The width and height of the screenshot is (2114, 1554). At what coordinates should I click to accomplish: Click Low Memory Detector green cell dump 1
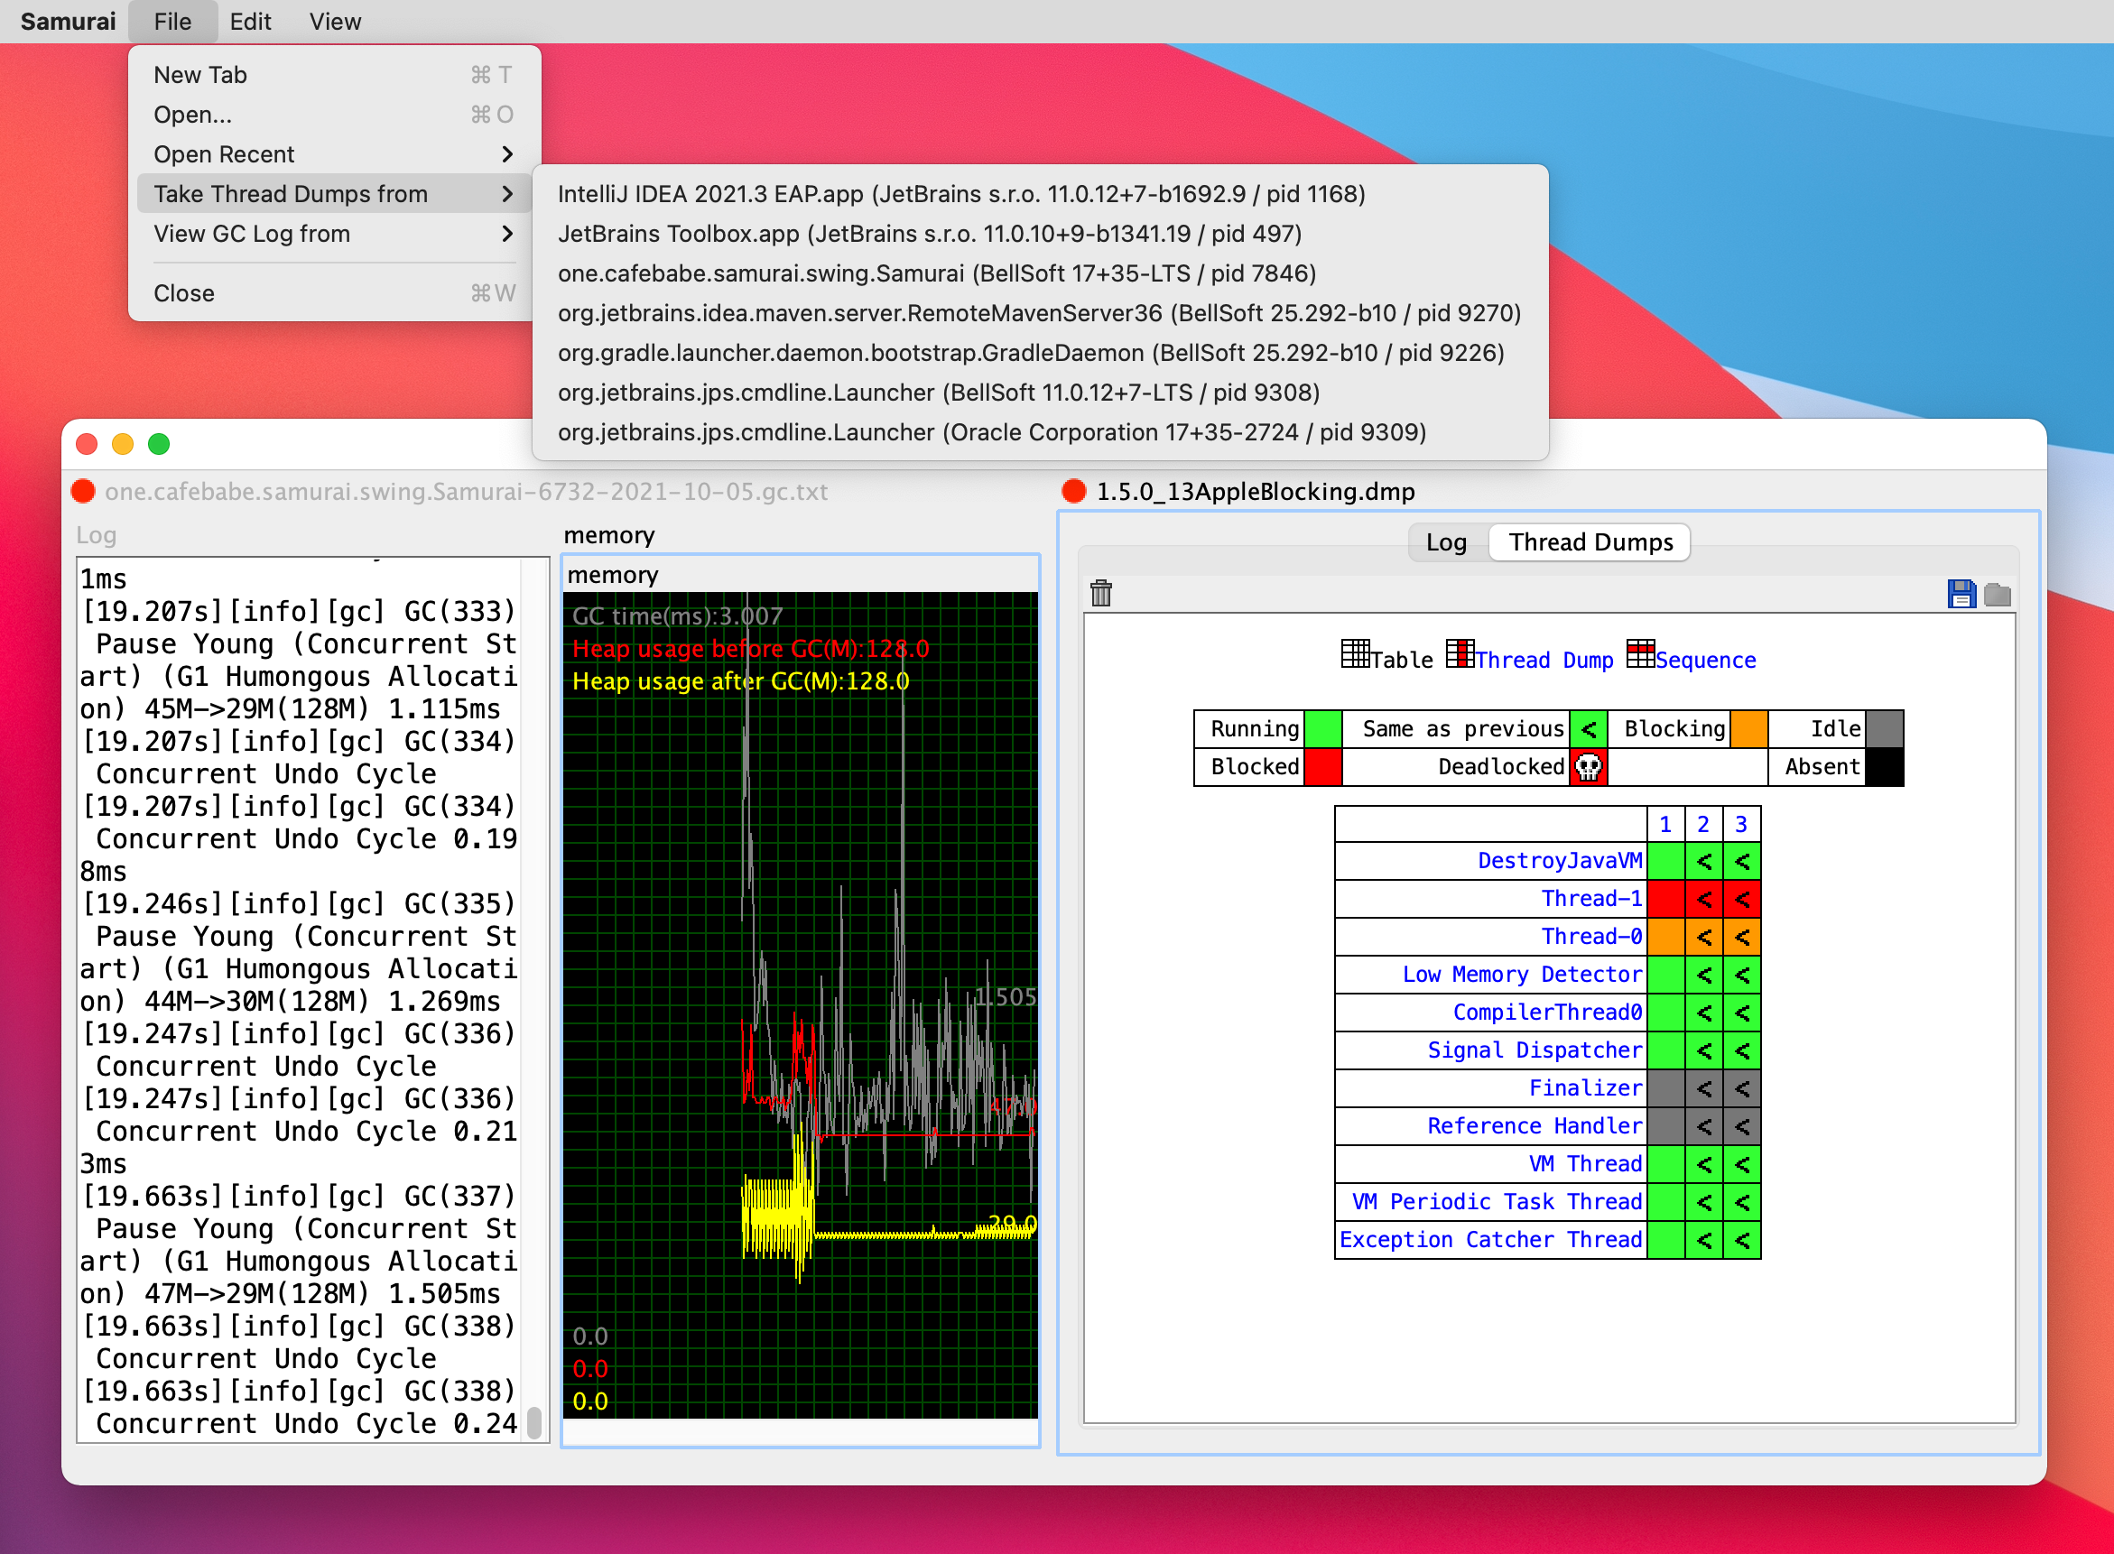click(1665, 975)
